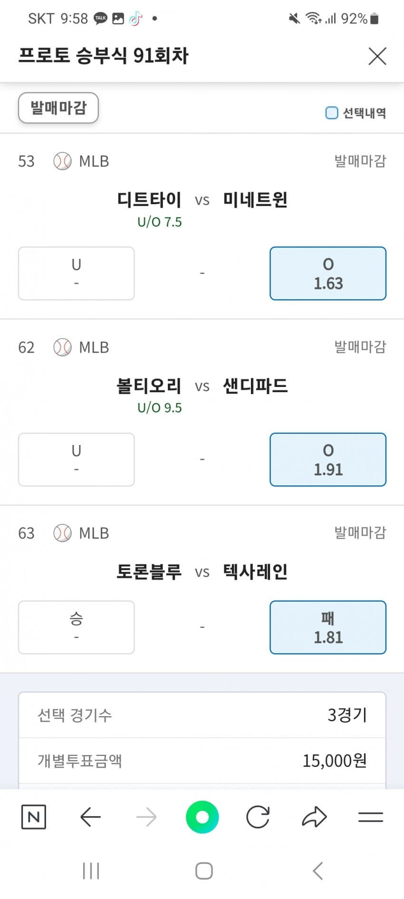
Task: Tap the browser forward arrow
Action: 146,818
